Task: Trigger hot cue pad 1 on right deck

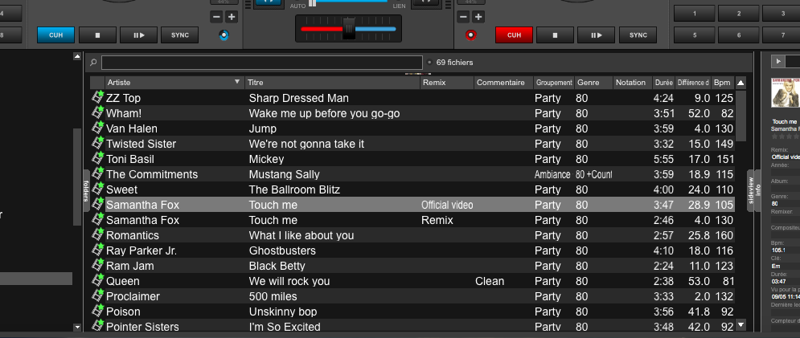Action: point(695,14)
